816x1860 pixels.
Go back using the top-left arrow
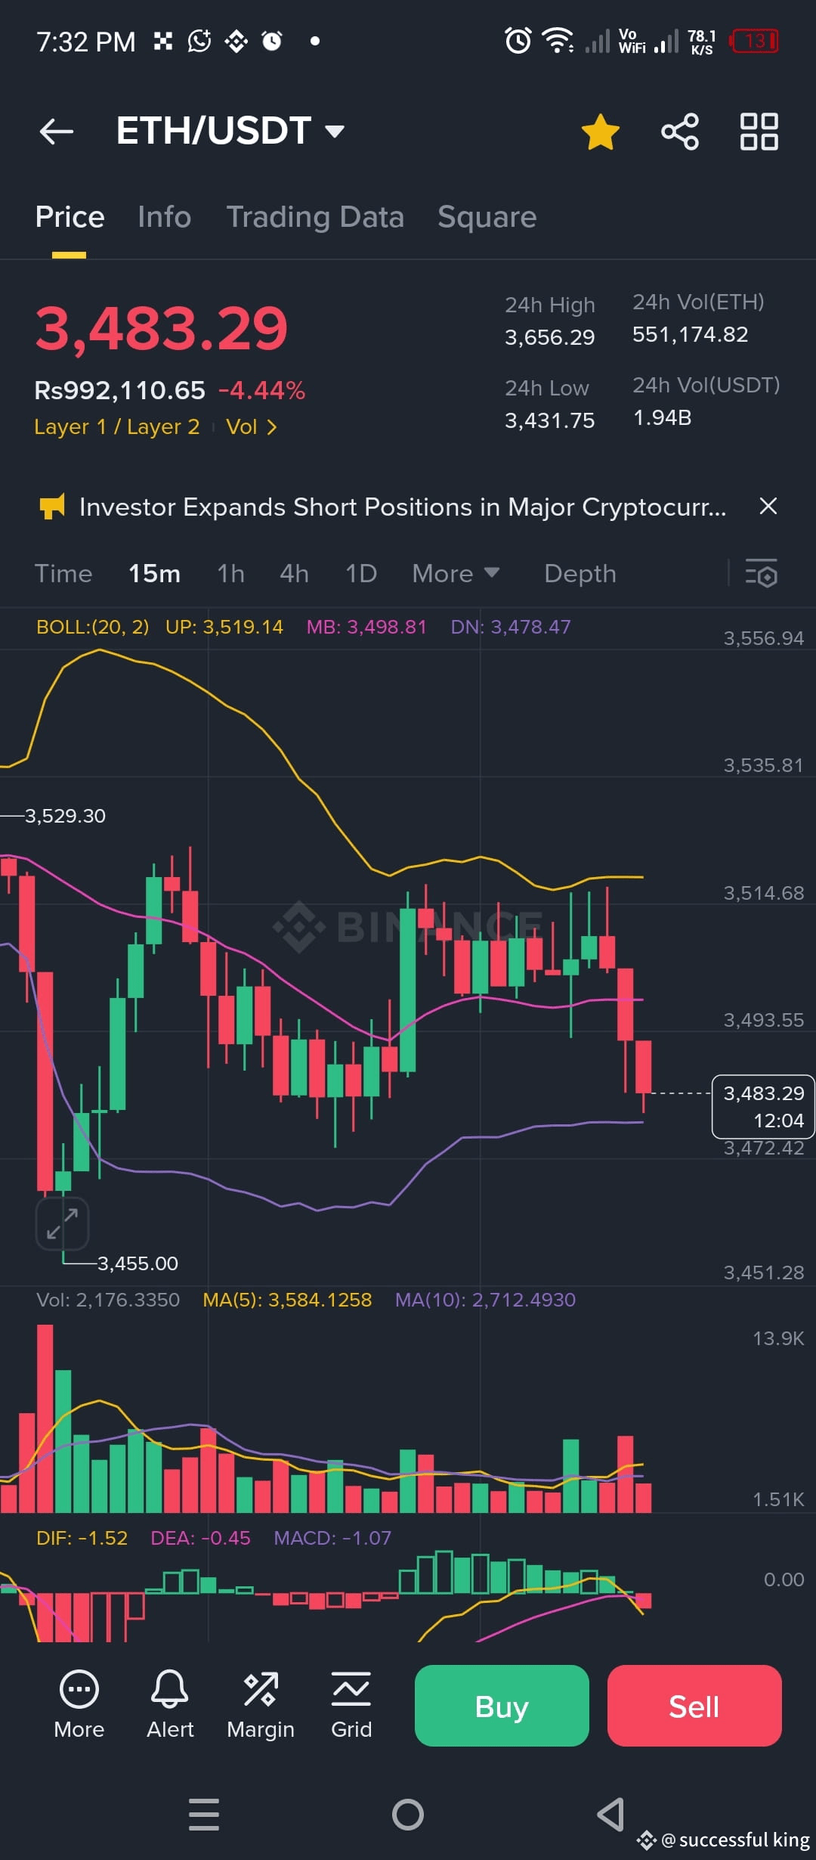[x=57, y=131]
